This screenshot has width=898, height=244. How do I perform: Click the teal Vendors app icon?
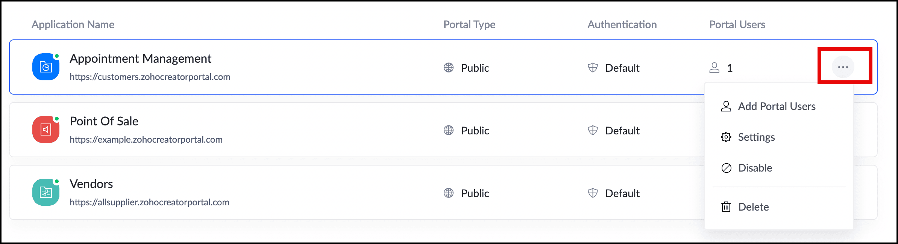[x=46, y=193]
